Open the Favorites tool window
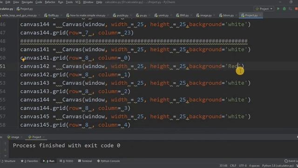This screenshot has width=298, height=168. point(29,161)
